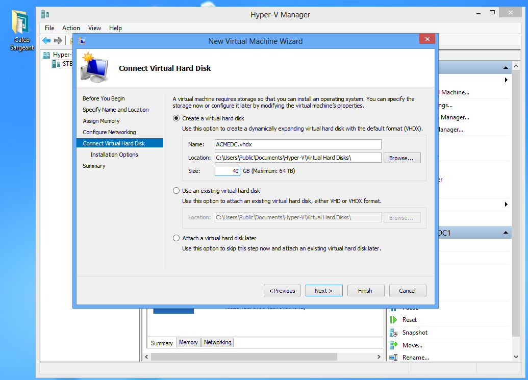Click the horizontal scrollbar thumb in details pane
The width and height of the screenshot is (528, 380).
[244, 357]
